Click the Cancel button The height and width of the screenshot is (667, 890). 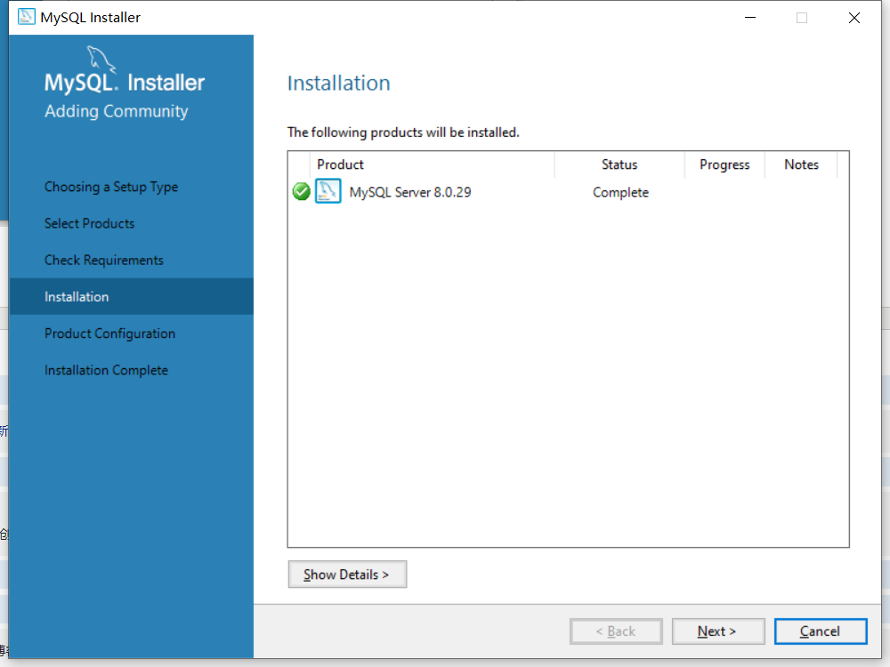coord(821,631)
